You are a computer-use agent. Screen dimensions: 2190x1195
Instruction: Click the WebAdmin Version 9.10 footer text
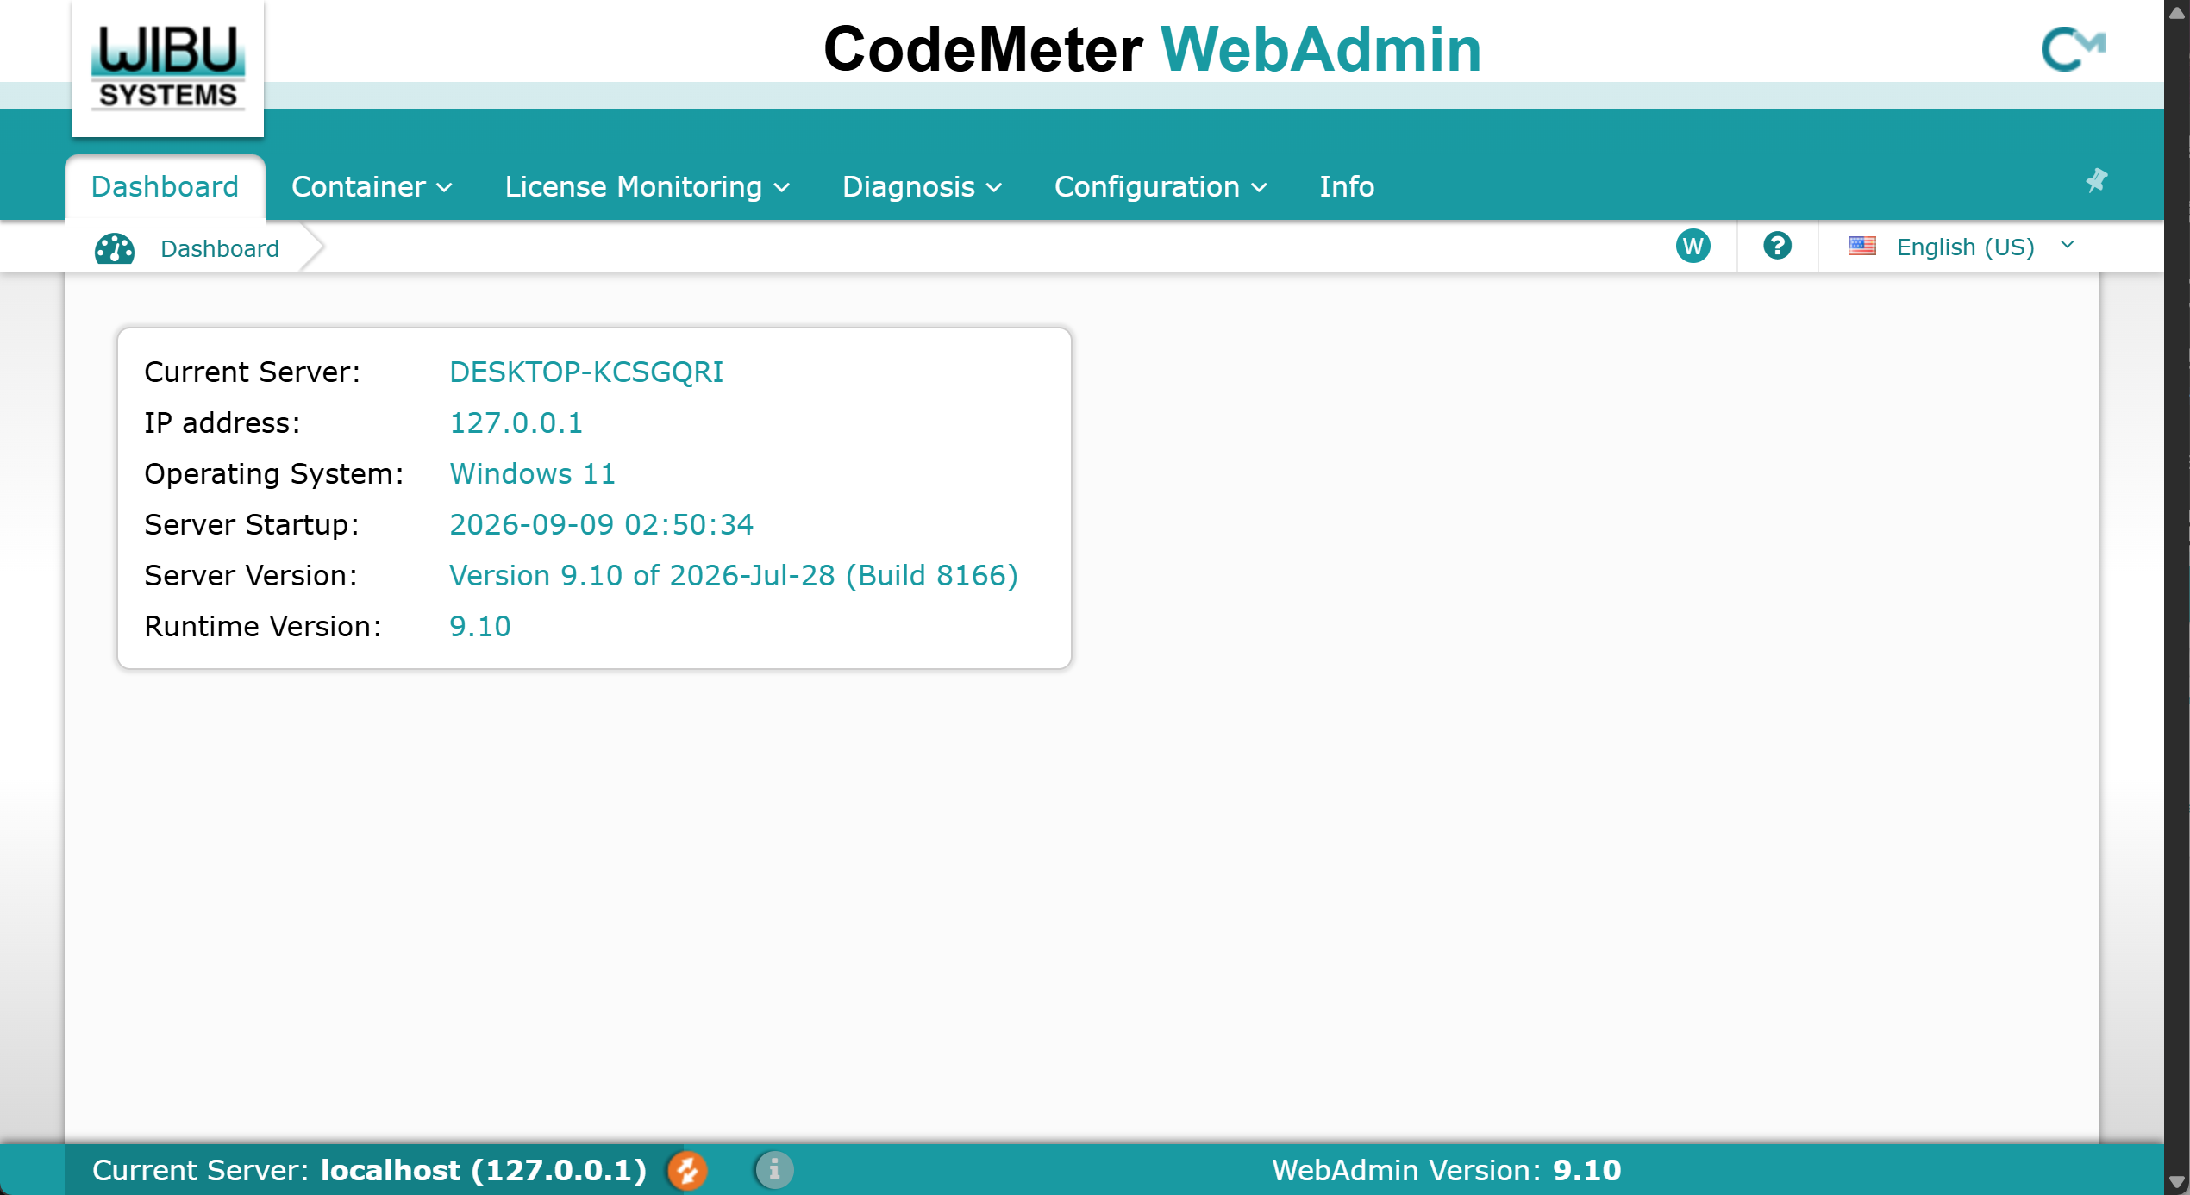[1446, 1170]
